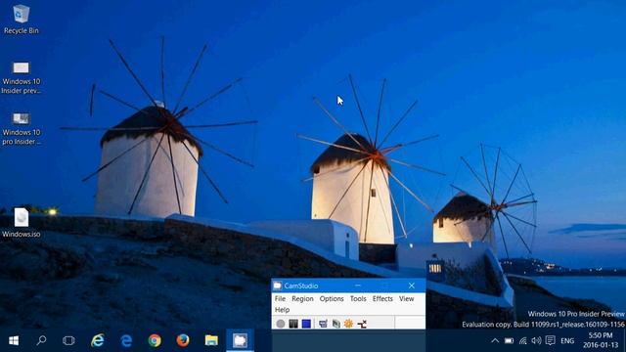
Task: Click the red cross CamStudio toolbar icon
Action: pyautogui.click(x=362, y=324)
